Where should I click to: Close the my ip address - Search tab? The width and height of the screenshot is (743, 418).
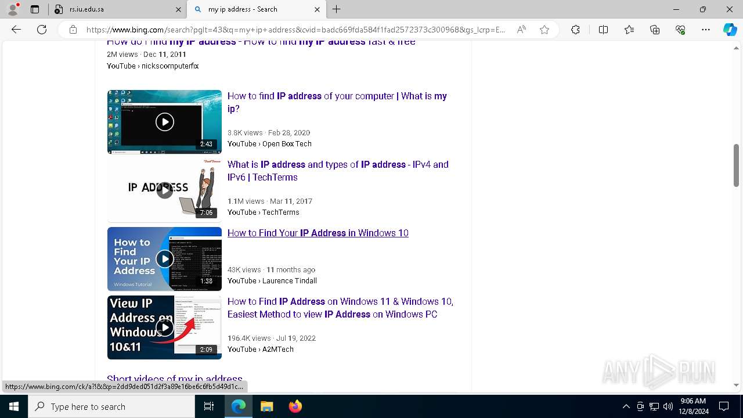pyautogui.click(x=317, y=9)
